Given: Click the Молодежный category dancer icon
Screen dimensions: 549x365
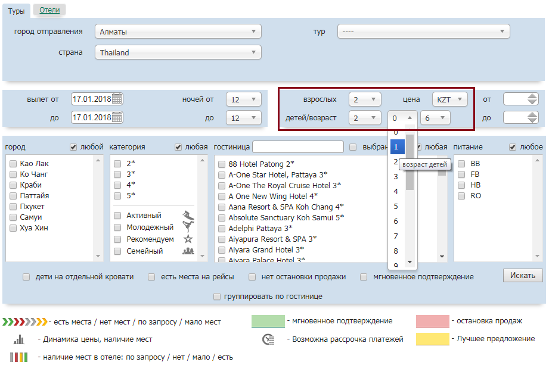Looking at the screenshot, I should (x=188, y=227).
